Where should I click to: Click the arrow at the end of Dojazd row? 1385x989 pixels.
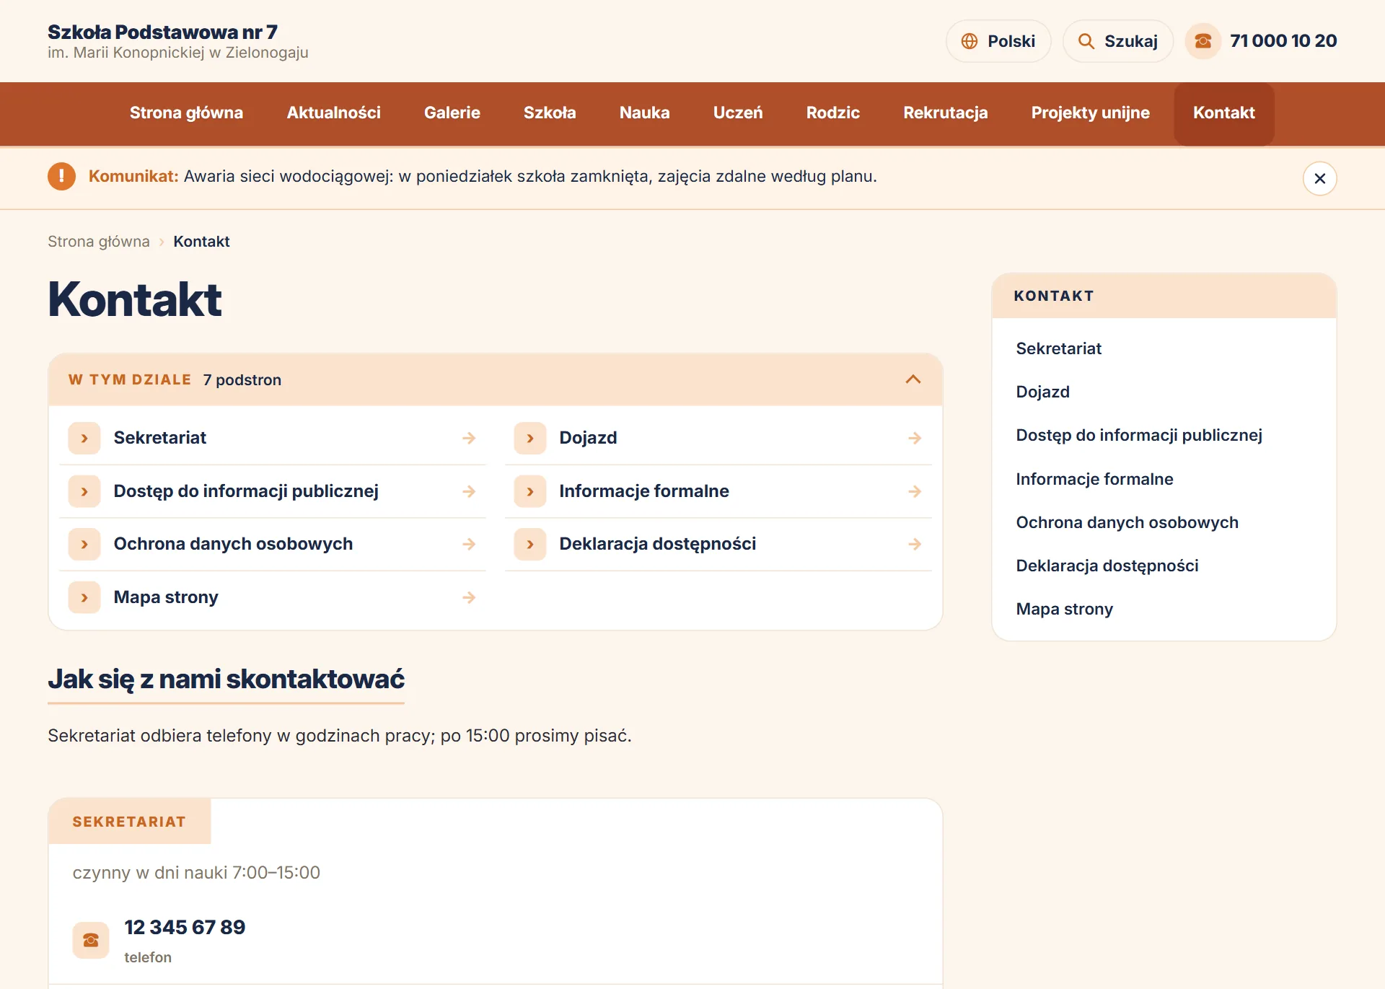coord(915,438)
